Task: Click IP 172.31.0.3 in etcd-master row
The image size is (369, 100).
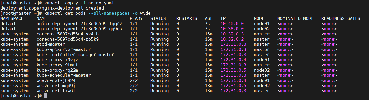Action: (x=233, y=44)
